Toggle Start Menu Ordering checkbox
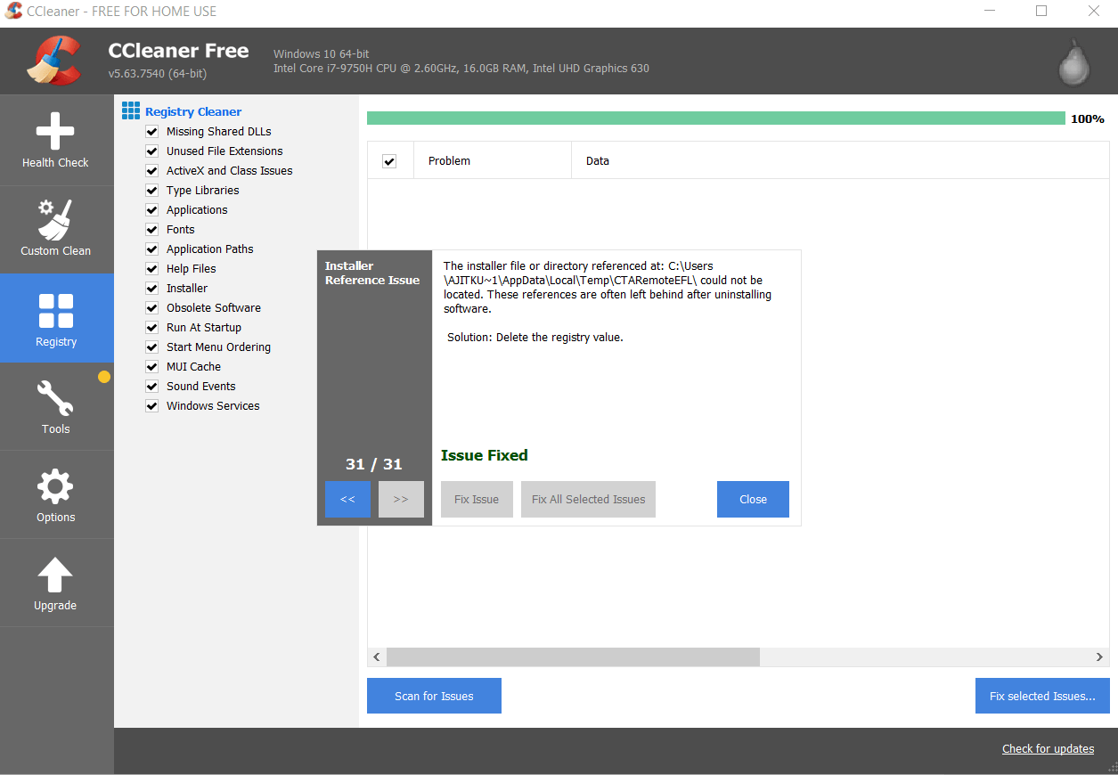This screenshot has width=1118, height=775. click(x=152, y=347)
